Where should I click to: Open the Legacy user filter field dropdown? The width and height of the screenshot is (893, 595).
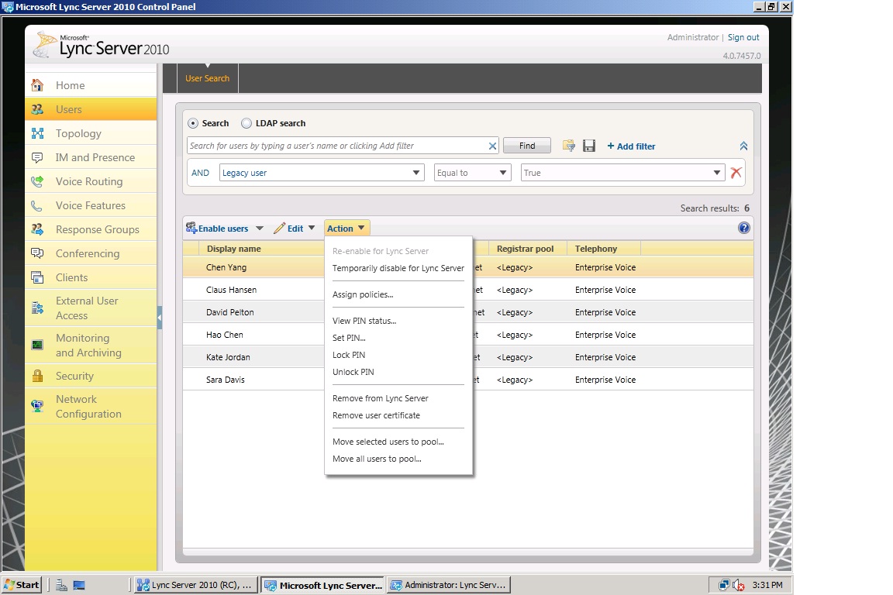point(417,172)
